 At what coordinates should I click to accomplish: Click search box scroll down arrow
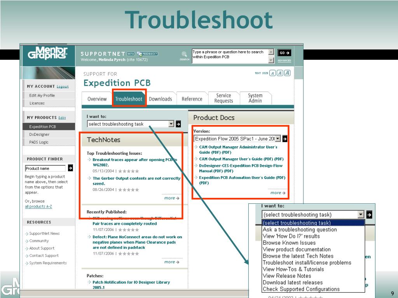point(271,60)
